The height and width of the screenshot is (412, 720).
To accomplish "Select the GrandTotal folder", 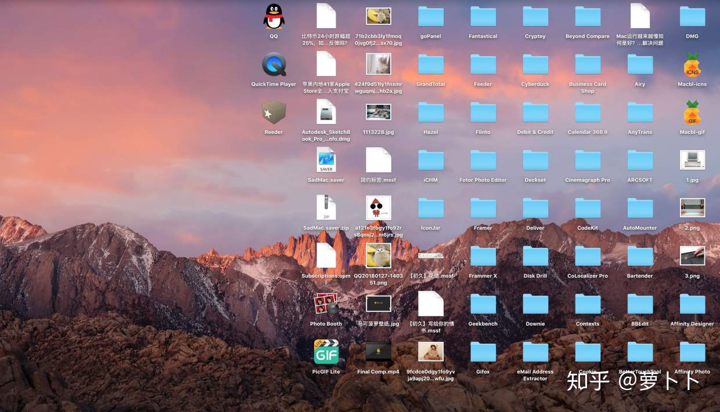I will [x=431, y=65].
